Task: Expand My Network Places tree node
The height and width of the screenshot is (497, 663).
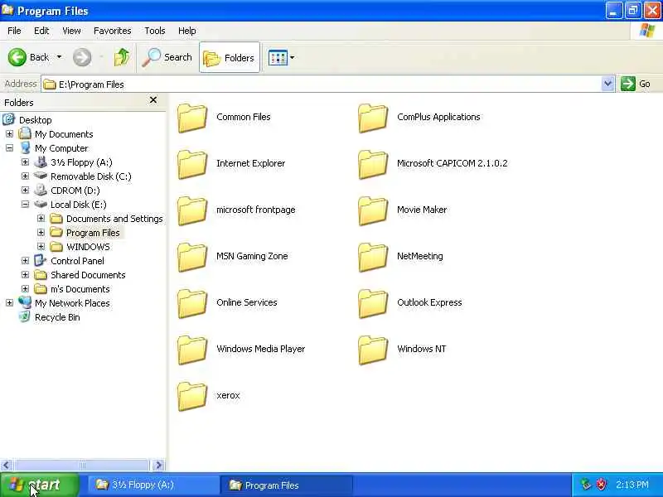Action: (9, 302)
